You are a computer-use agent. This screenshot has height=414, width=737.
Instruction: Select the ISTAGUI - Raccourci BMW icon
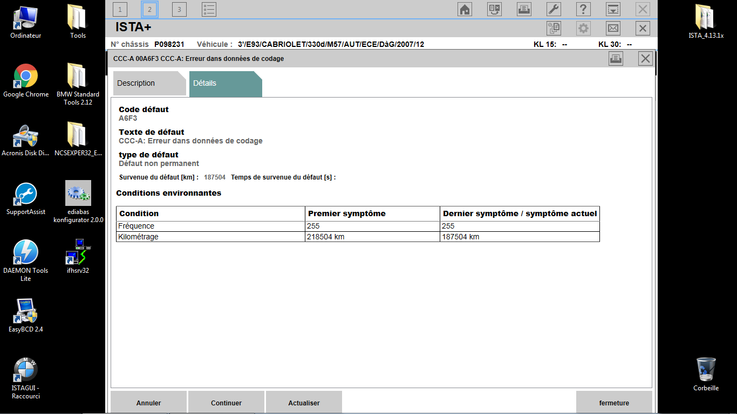tap(25, 378)
